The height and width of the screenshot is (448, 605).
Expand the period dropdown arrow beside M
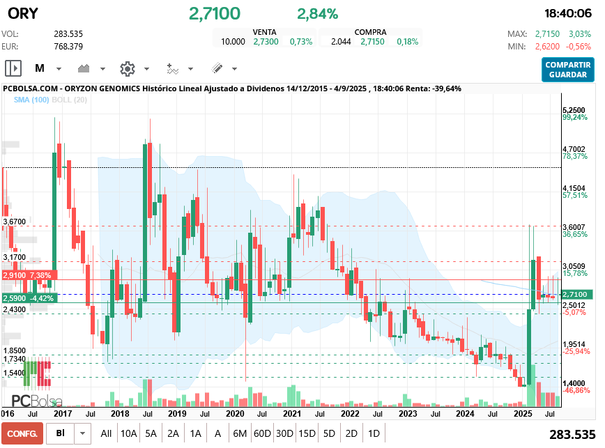click(59, 69)
